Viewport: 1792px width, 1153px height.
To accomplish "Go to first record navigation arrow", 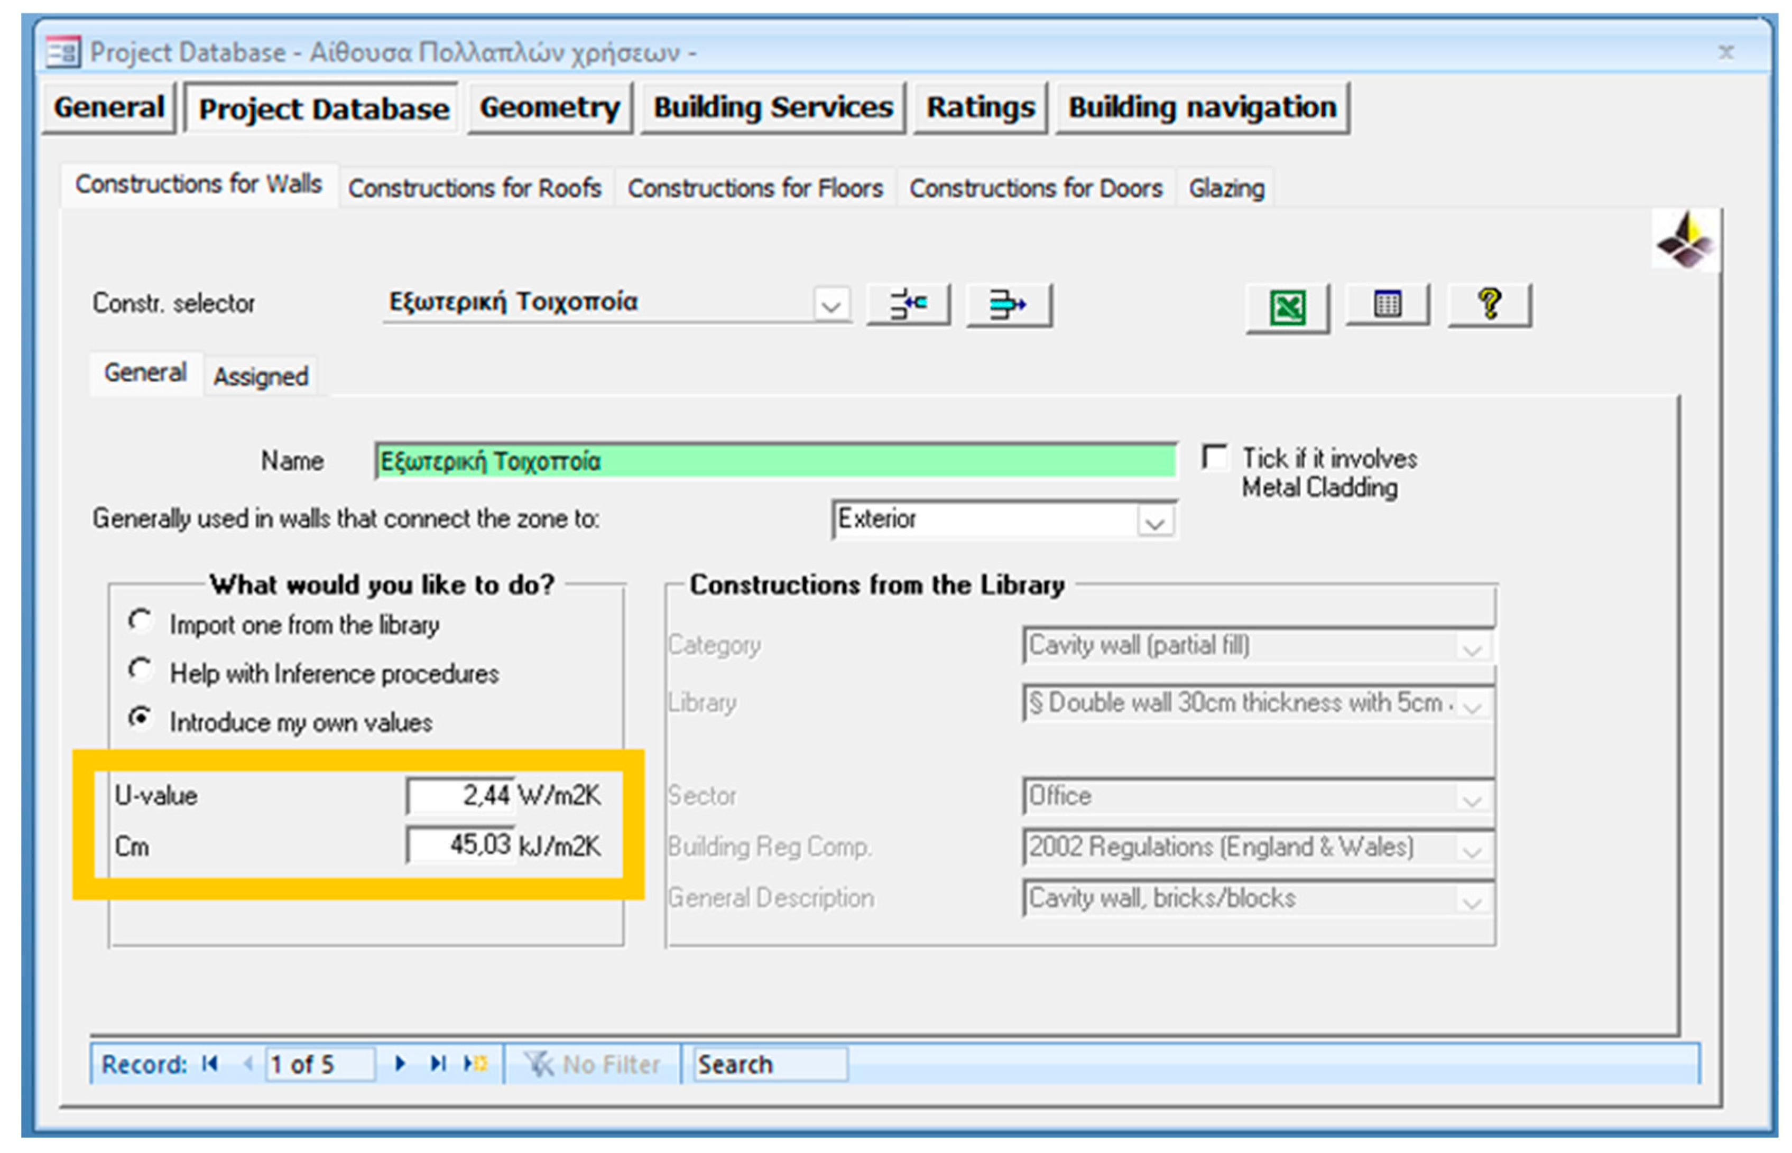I will click(x=210, y=1063).
